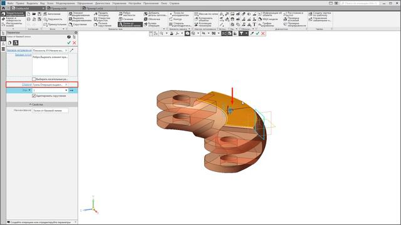Flip angle direction arrow button

tap(71, 90)
